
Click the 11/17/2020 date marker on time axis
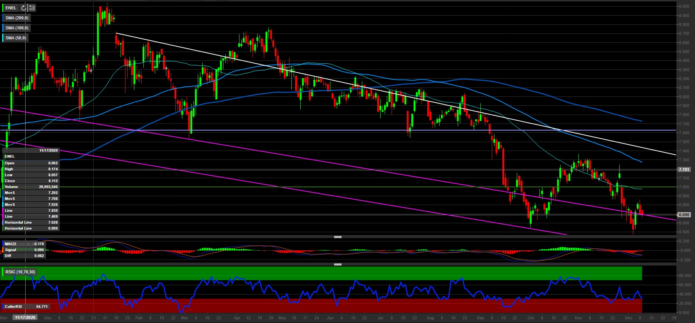point(25,317)
